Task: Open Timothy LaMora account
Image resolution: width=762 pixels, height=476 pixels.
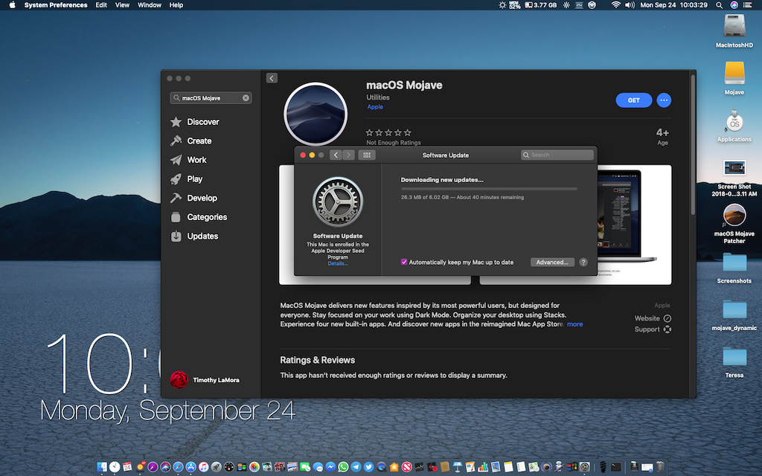Action: point(205,380)
